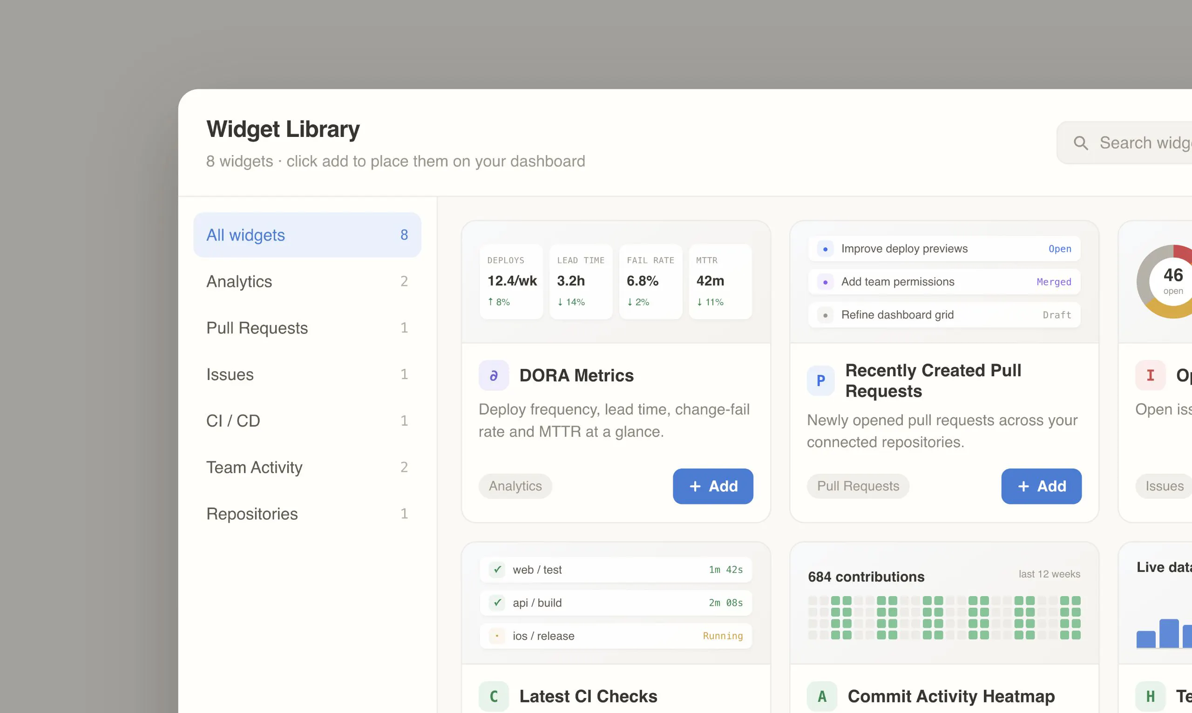This screenshot has width=1192, height=713.
Task: Click the 'C' icon beside Latest CI Checks
Action: tap(494, 696)
